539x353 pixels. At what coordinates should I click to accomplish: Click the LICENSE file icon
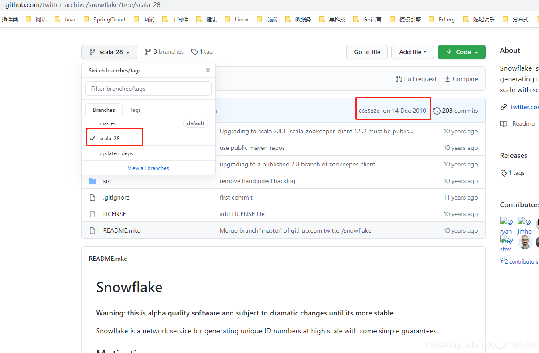(x=93, y=214)
